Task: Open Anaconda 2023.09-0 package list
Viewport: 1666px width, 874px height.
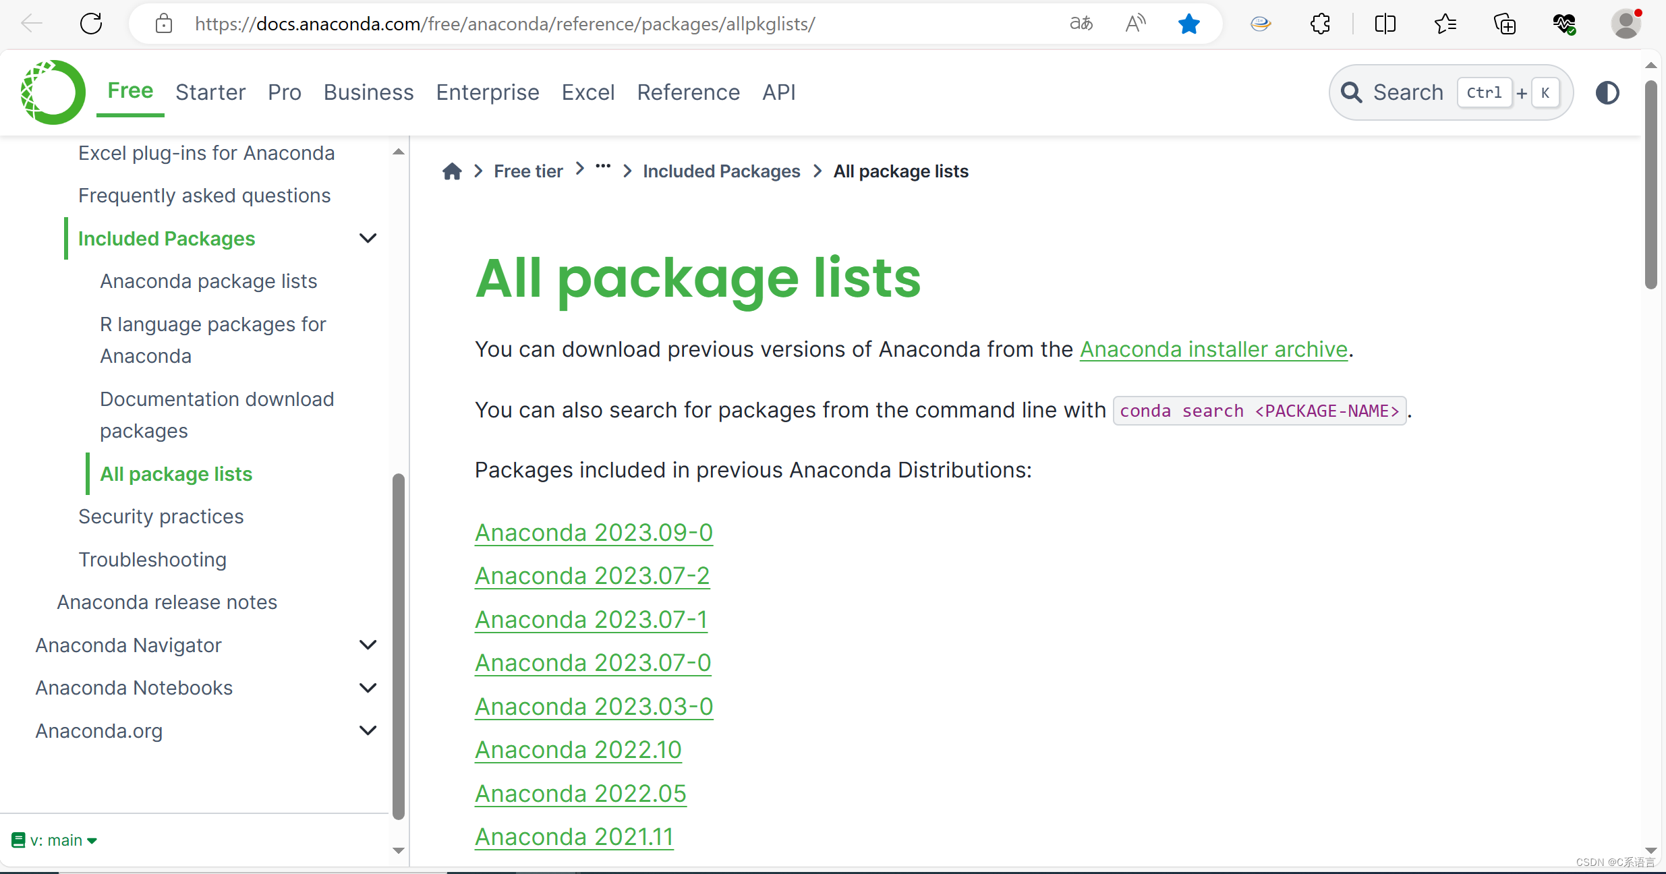Action: coord(594,532)
